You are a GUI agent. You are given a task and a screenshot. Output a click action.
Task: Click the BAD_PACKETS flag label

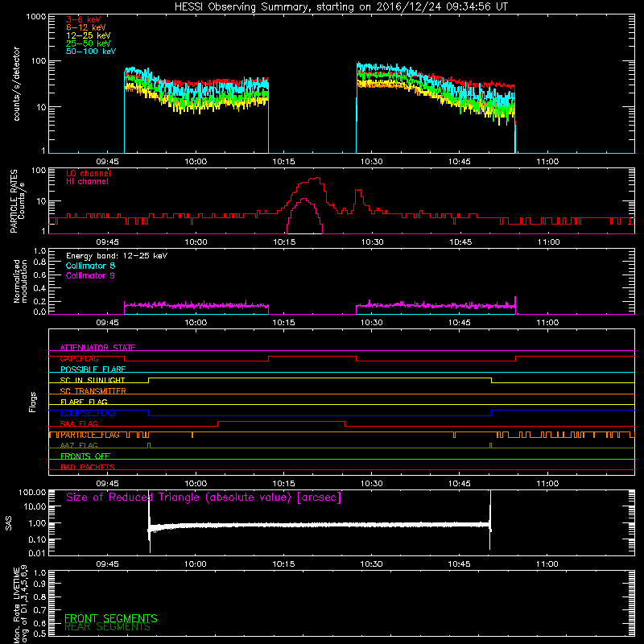click(88, 468)
